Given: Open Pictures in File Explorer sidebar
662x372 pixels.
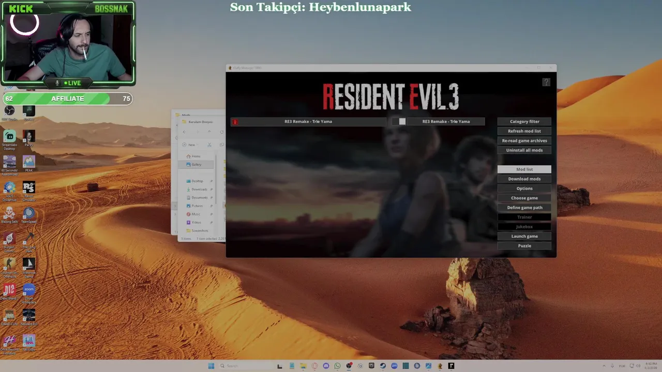Looking at the screenshot, I should pyautogui.click(x=197, y=206).
